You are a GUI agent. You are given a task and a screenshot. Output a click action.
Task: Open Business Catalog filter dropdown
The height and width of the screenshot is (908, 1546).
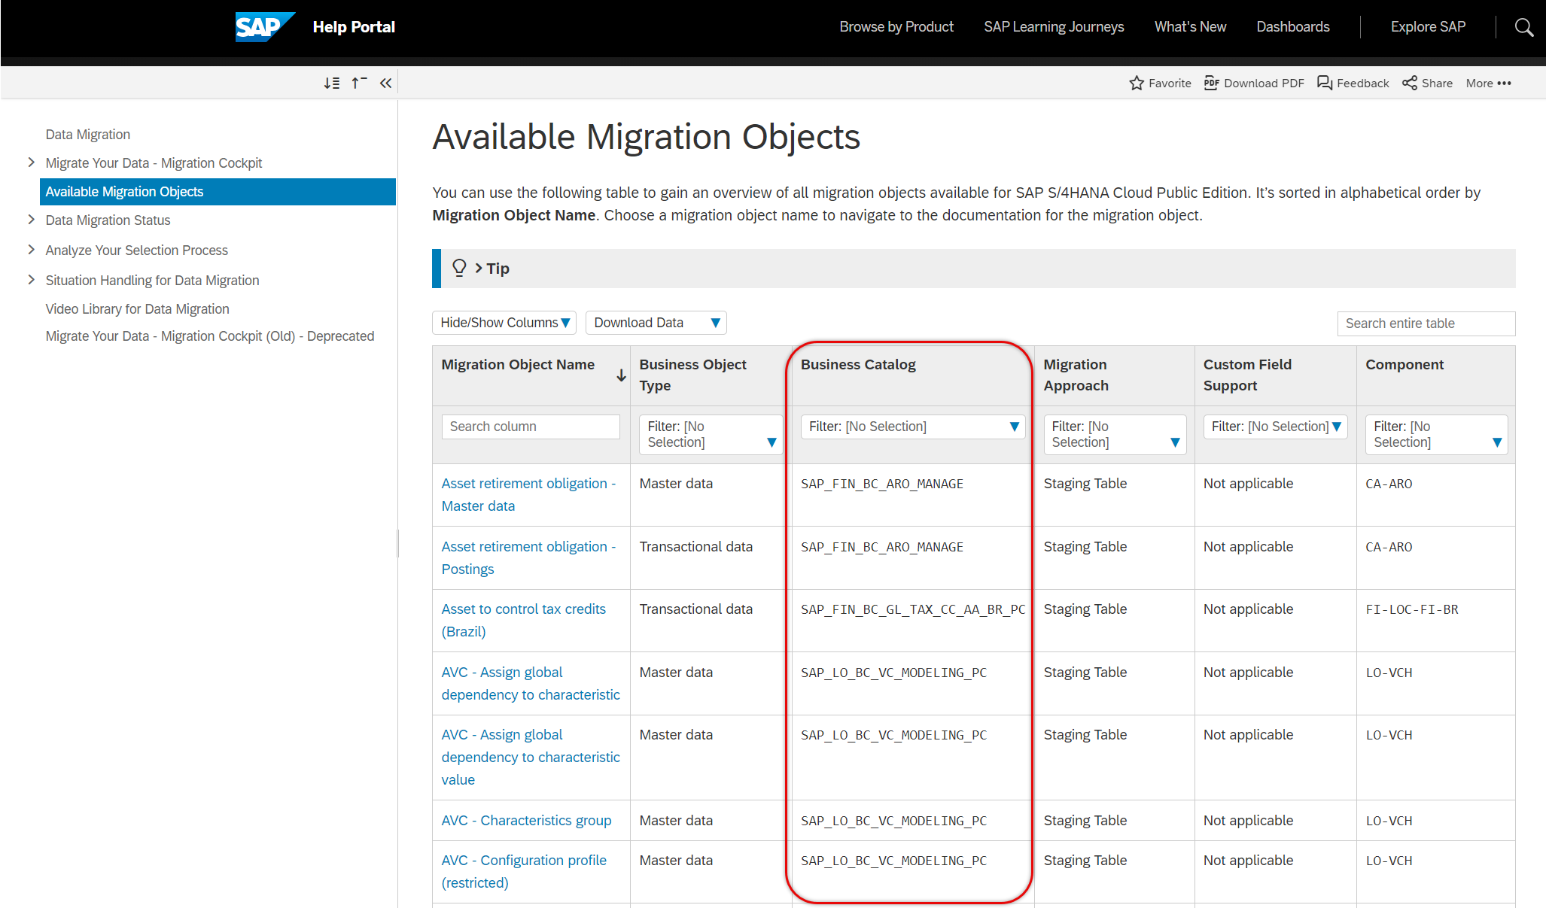[x=912, y=427]
